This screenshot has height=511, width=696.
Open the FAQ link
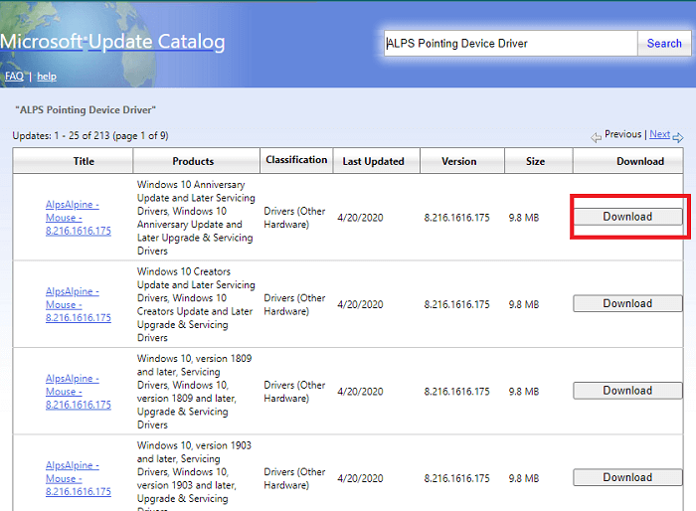[14, 77]
